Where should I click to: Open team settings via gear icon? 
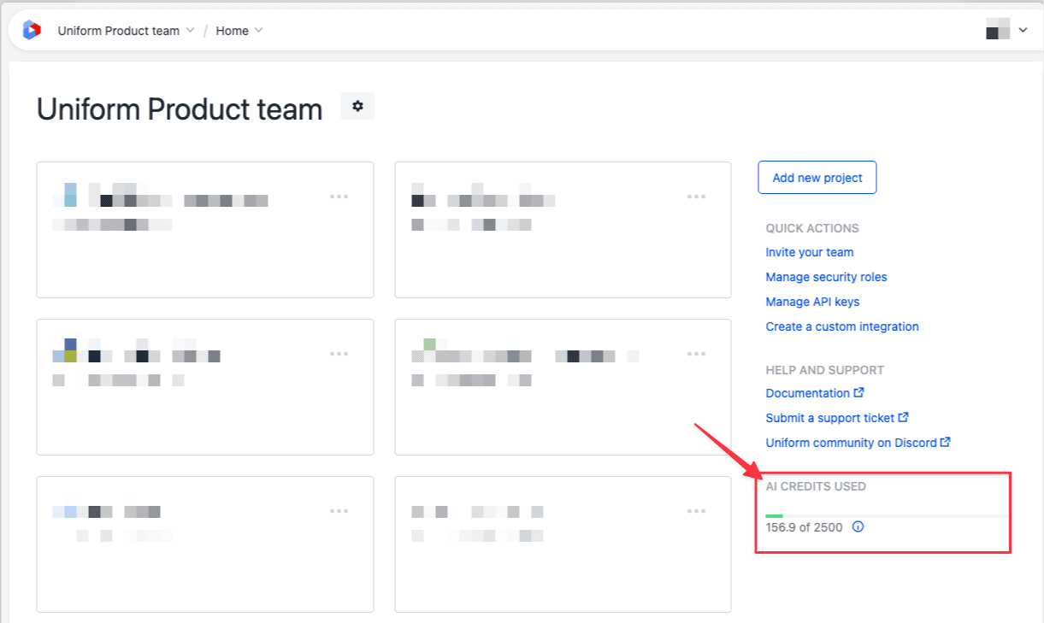pyautogui.click(x=357, y=107)
